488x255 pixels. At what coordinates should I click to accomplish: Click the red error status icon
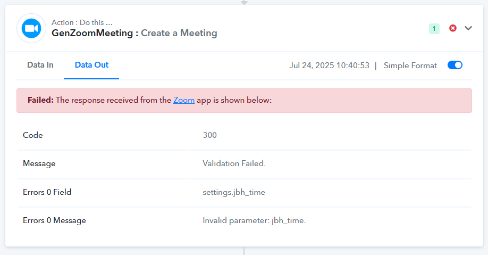pyautogui.click(x=453, y=28)
